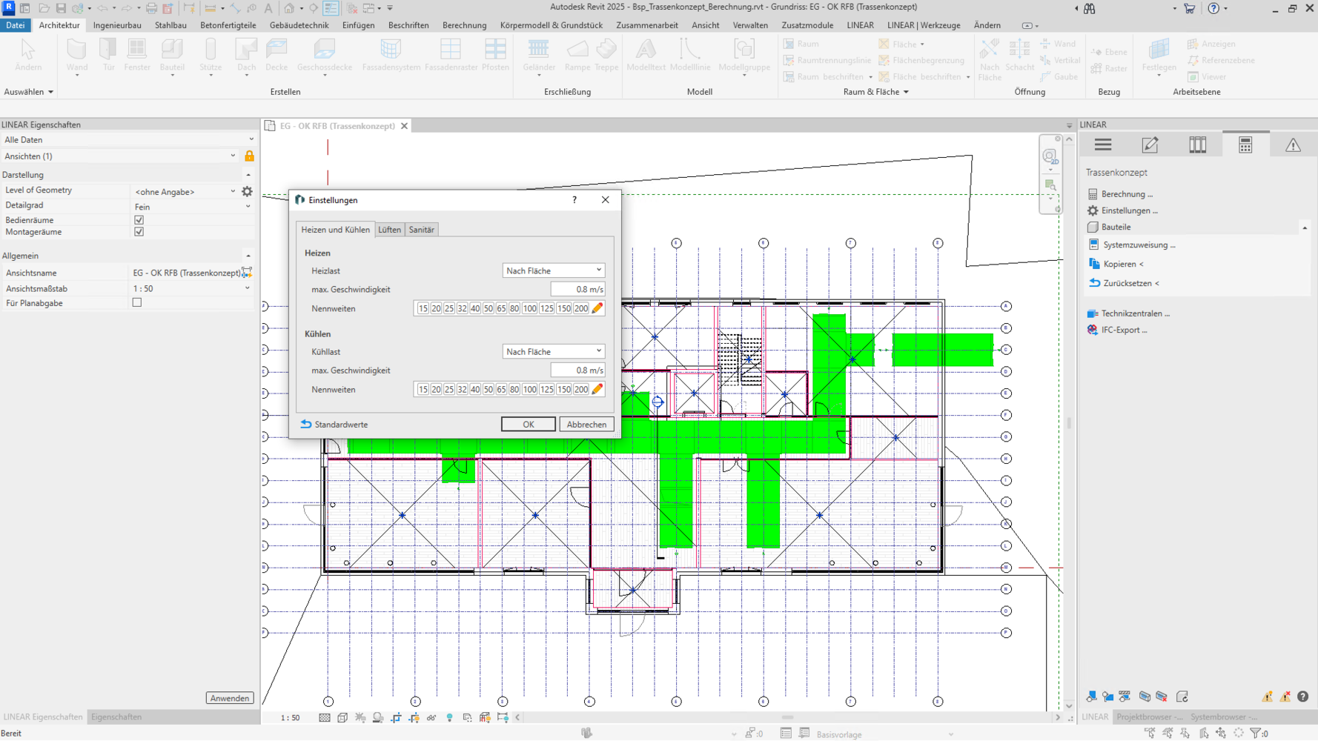Click the Level of Geometry gear icon
The height and width of the screenshot is (741, 1318).
248,191
